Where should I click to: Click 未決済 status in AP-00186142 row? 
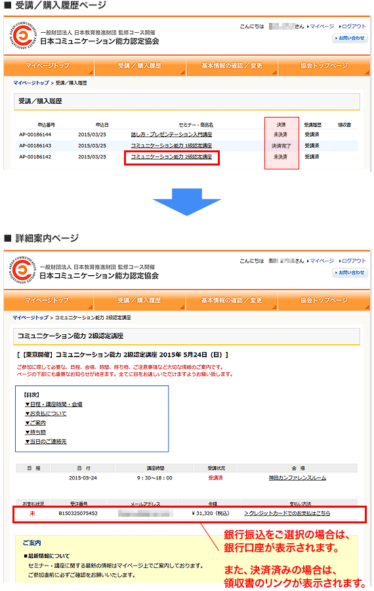point(280,157)
